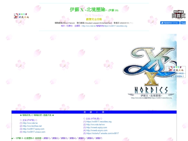Open HTML mirror (4) http://vvweb.ezyro.com
Image resolution: width=188 pixels, height=141 pixels.
pyautogui.click(x=97, y=131)
